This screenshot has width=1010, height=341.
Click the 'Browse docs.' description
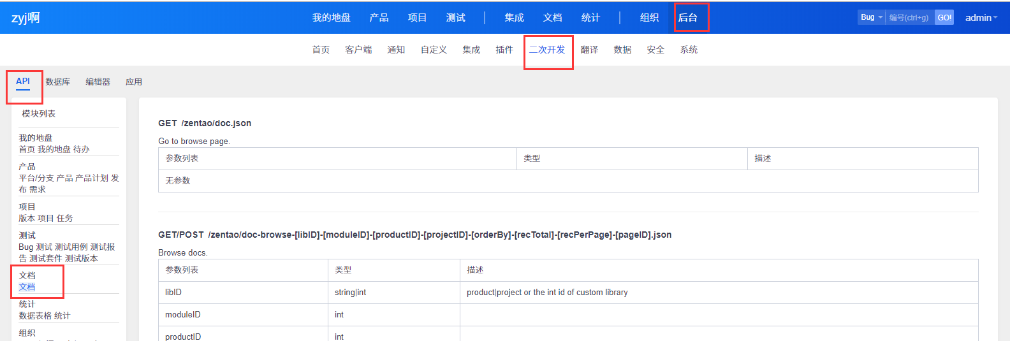[183, 252]
